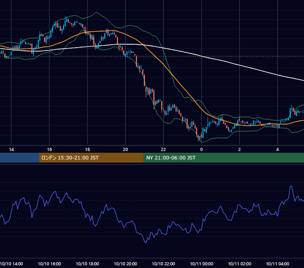
Task: Click the 10/10 22:00 oscillator time label
Action: coord(164,264)
